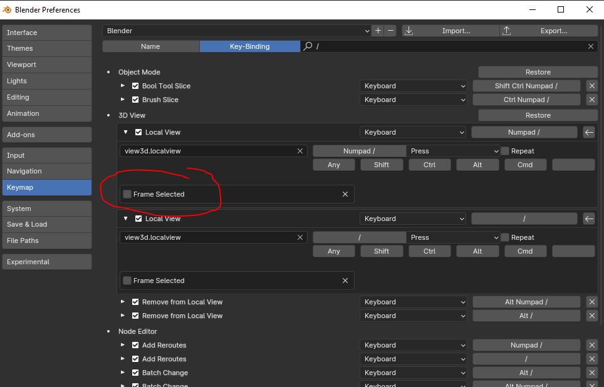Image resolution: width=604 pixels, height=387 pixels.
Task: Restore the Object Mode keymap defaults
Action: pos(538,72)
